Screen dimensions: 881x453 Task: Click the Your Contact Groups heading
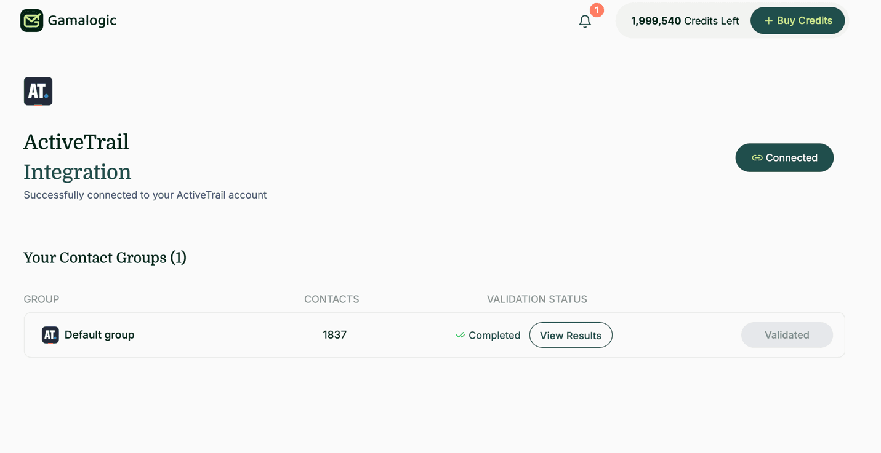pos(105,258)
